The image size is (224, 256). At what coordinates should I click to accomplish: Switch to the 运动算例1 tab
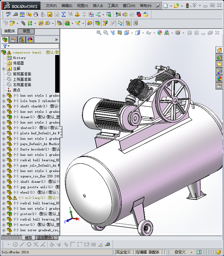(46, 238)
